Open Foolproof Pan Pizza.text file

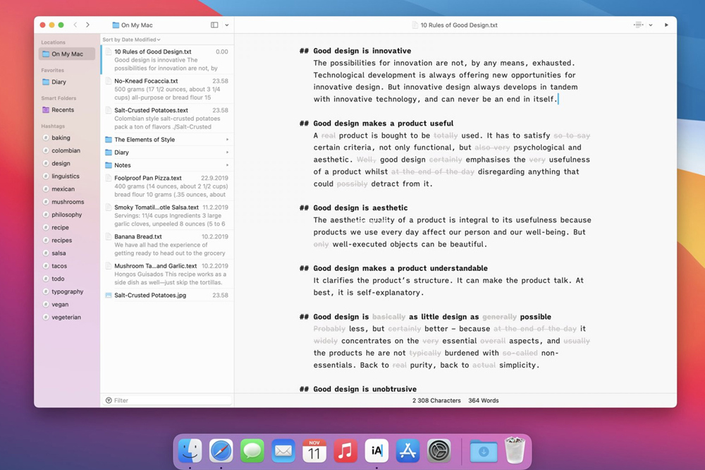(167, 186)
